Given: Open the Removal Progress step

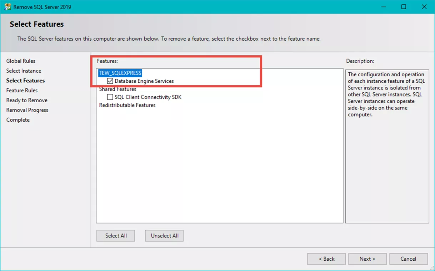Looking at the screenshot, I should tap(27, 110).
